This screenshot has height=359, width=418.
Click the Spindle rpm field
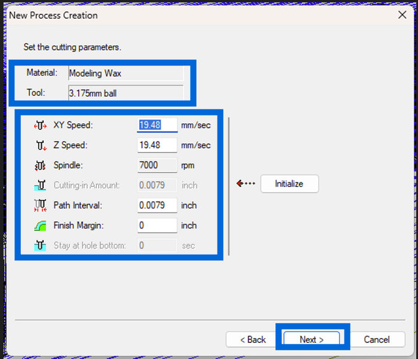click(157, 165)
